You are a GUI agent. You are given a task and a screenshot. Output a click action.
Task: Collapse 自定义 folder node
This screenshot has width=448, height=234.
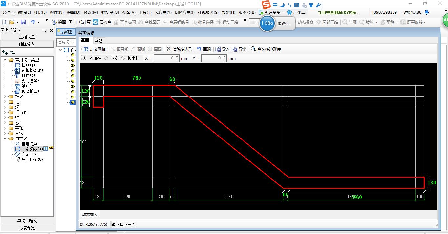point(5,138)
